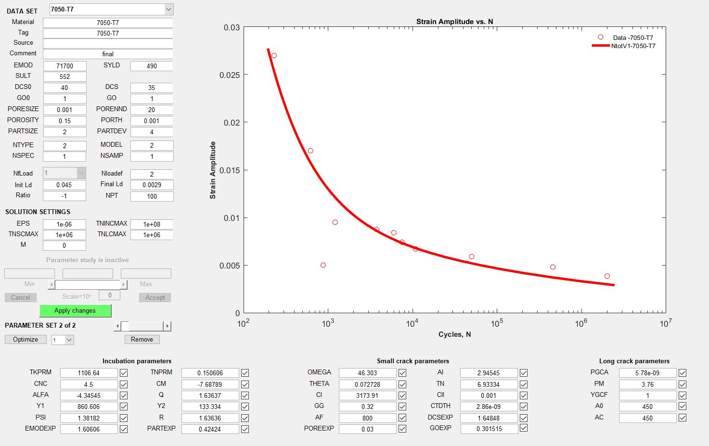Click the Optimize button

pos(25,339)
